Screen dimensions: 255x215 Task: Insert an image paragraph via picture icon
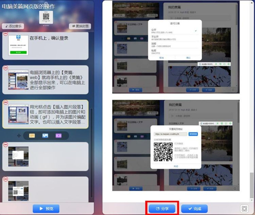(45, 136)
